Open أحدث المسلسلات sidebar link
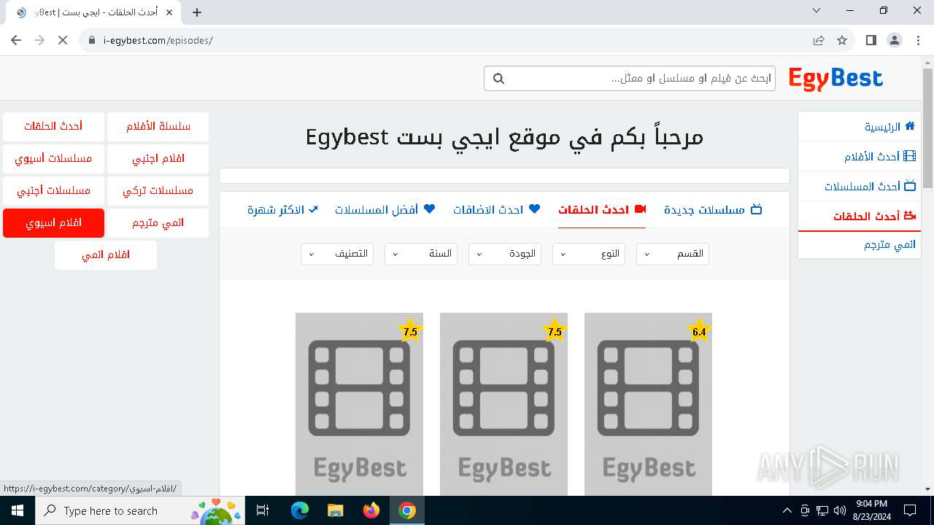Viewport: 934px width, 525px height. [860, 187]
